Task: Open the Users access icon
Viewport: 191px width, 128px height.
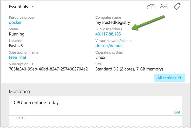Action: tap(164, 7)
